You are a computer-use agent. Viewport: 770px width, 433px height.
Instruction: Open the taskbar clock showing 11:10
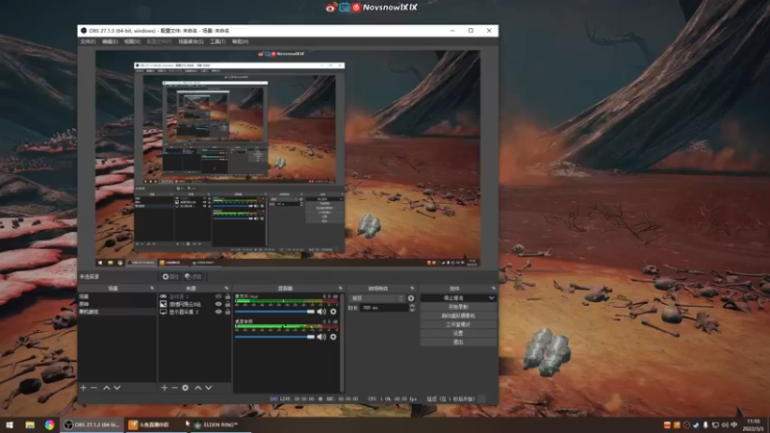point(754,425)
